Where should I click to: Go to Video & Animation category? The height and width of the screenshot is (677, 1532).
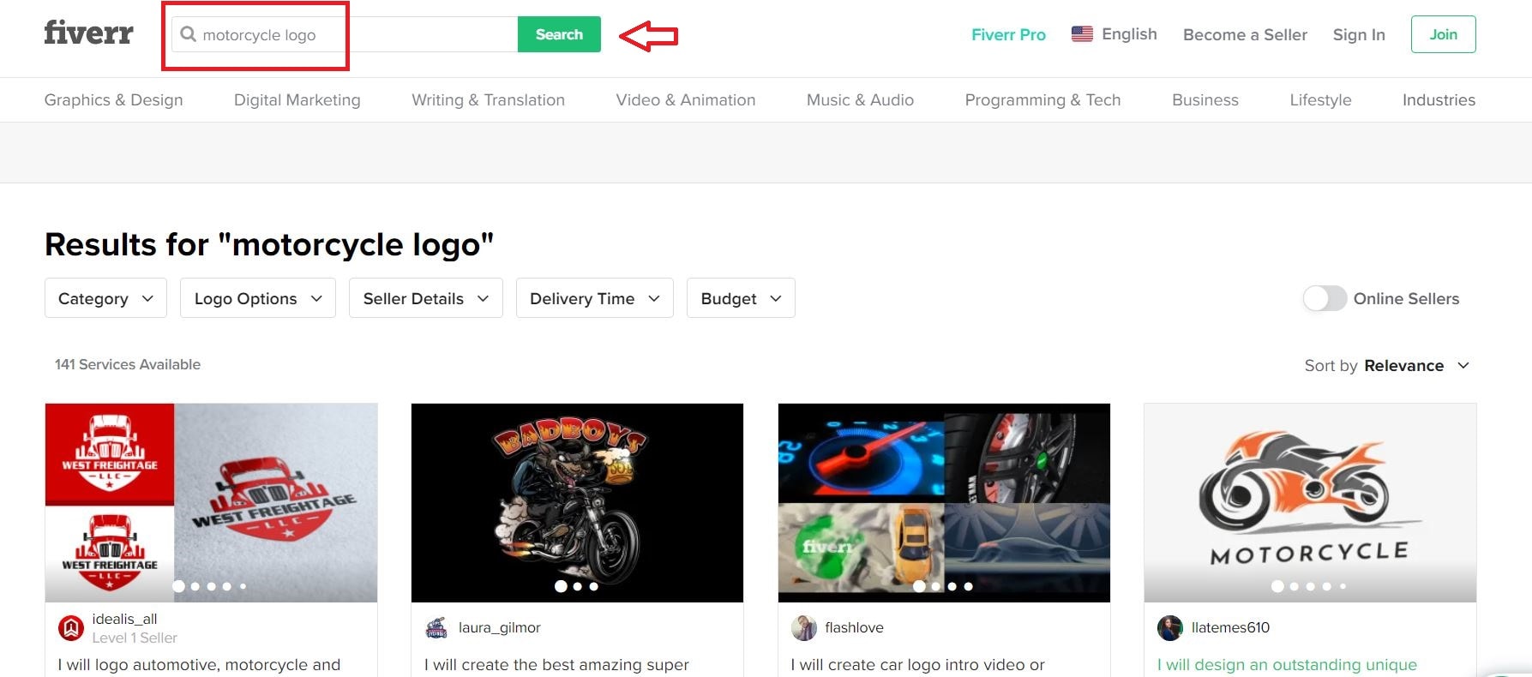tap(686, 100)
